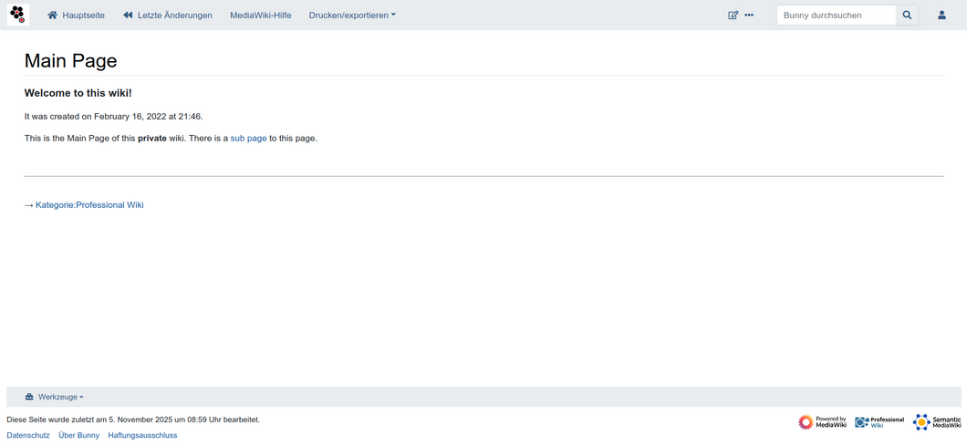Click the Professional Wiki footer logo
The height and width of the screenshot is (446, 967).
click(x=879, y=421)
